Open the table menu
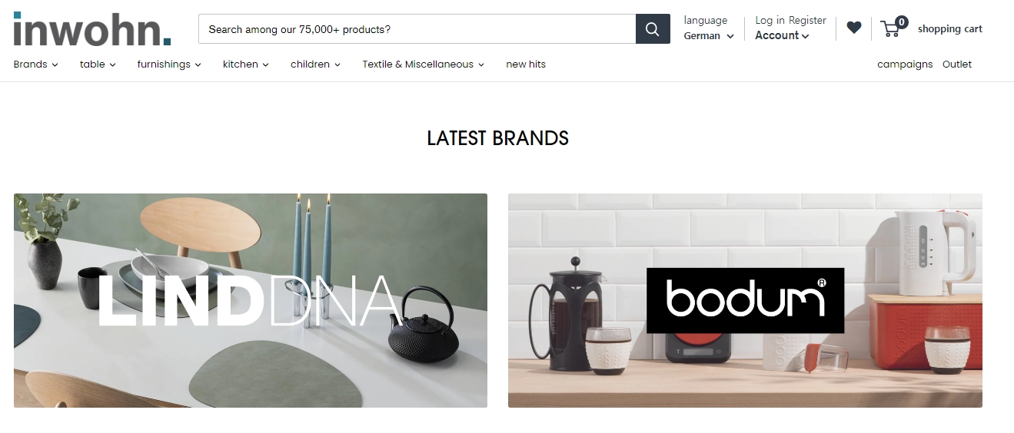The height and width of the screenshot is (433, 1014). (x=98, y=64)
